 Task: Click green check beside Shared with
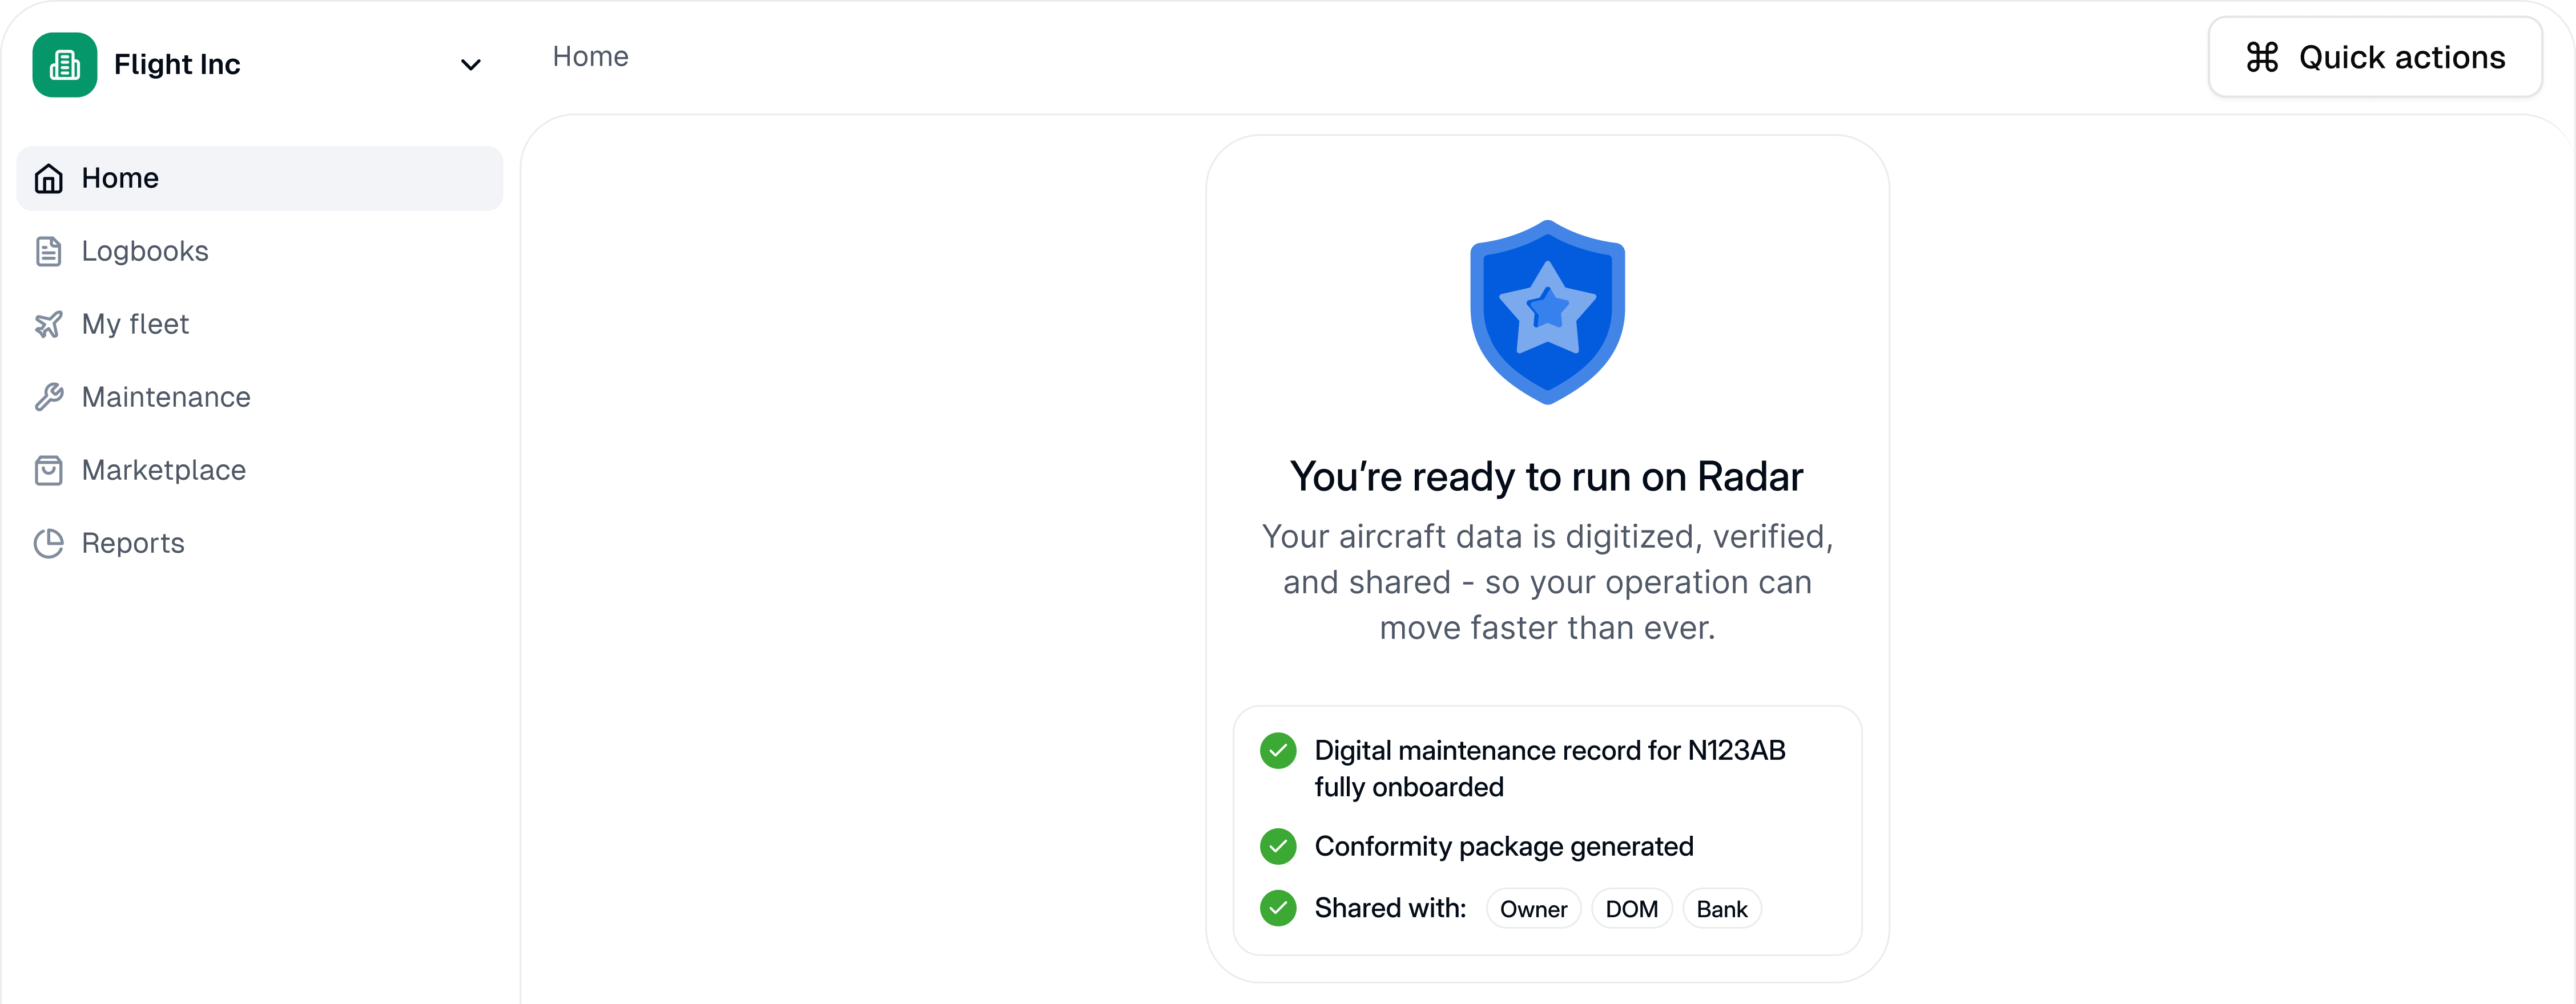pos(1278,908)
